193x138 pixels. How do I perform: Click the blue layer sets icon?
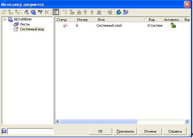pos(119,12)
